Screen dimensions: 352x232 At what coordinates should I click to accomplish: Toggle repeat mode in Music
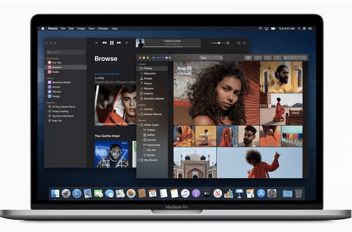tap(127, 43)
